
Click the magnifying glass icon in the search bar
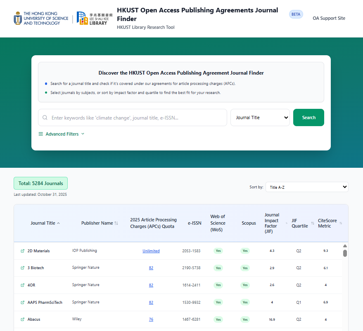(45, 117)
